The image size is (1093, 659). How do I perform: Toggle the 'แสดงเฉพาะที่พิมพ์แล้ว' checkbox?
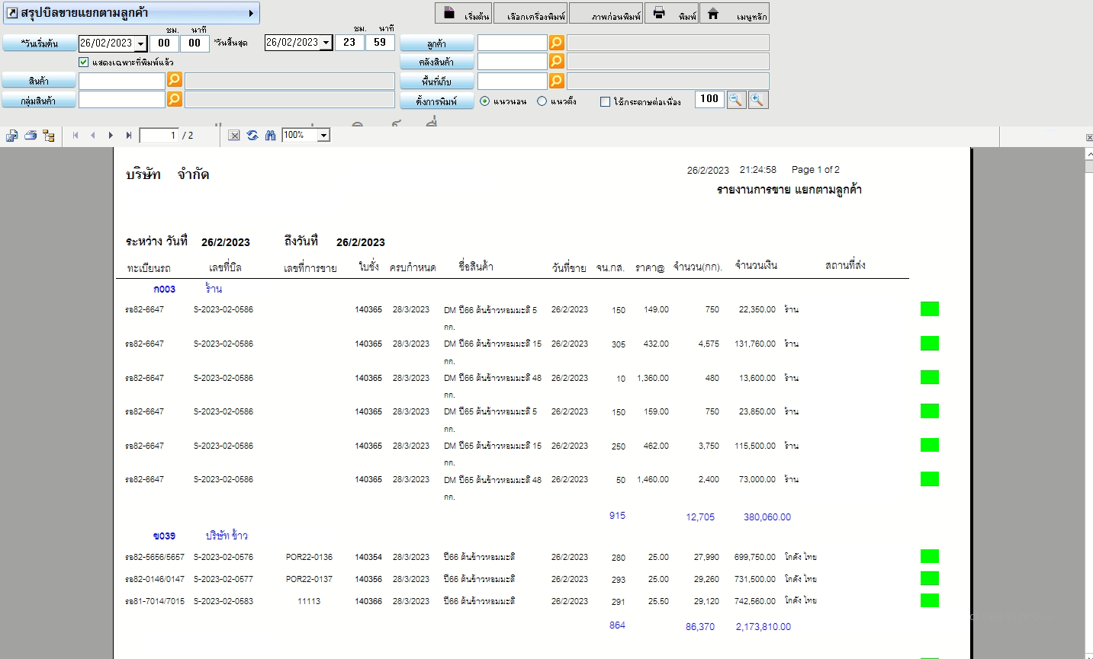pyautogui.click(x=84, y=62)
